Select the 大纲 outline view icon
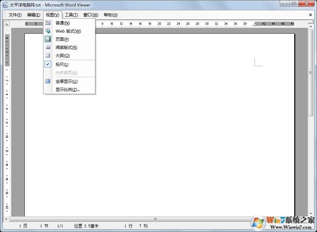317x232 pixels. click(48, 55)
